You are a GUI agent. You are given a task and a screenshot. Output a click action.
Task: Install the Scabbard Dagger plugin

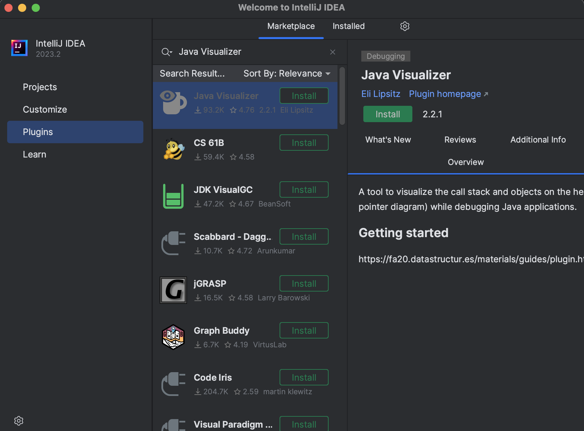pos(304,237)
